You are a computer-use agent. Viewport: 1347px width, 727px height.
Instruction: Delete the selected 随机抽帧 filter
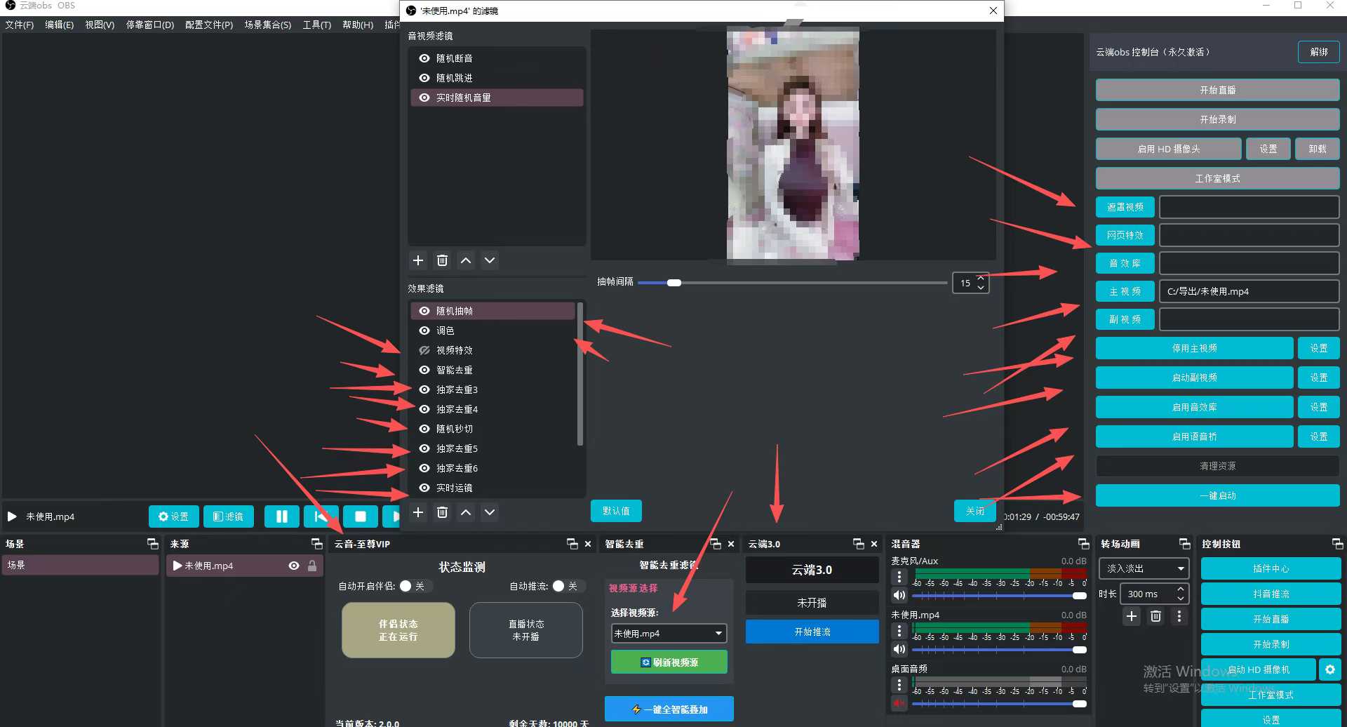click(x=442, y=512)
